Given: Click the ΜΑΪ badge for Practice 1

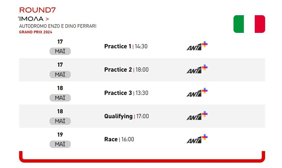Looking at the screenshot, I should [x=60, y=52].
